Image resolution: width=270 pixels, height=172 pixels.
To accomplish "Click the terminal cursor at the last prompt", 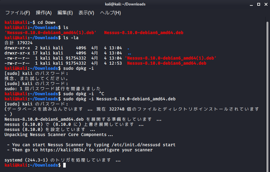I will 64,165.
